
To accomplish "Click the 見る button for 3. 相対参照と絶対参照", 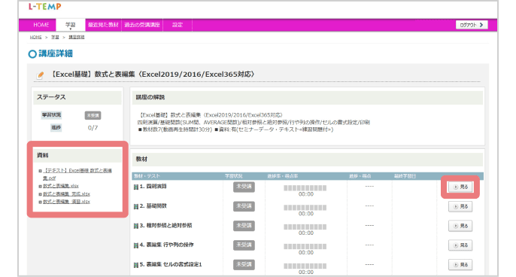I will (460, 226).
